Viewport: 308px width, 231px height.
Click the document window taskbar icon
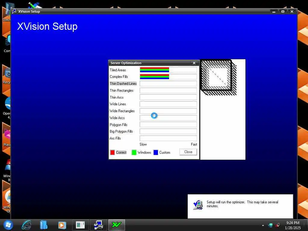(80, 225)
